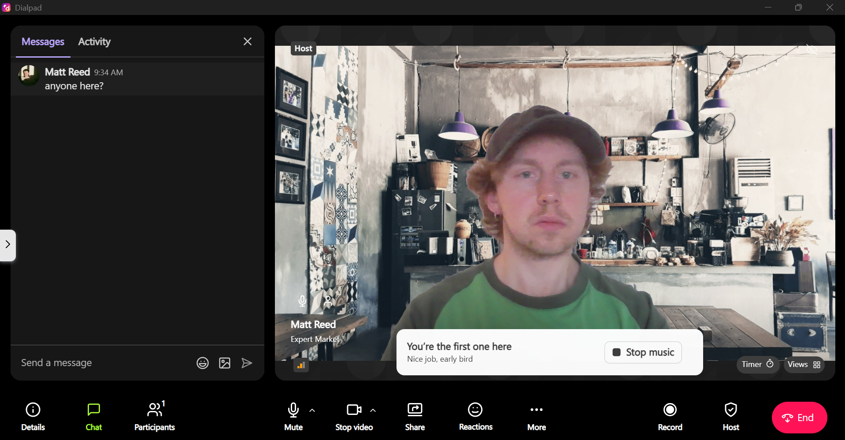845x440 pixels.
Task: Select the Messages tab
Action: tap(43, 42)
